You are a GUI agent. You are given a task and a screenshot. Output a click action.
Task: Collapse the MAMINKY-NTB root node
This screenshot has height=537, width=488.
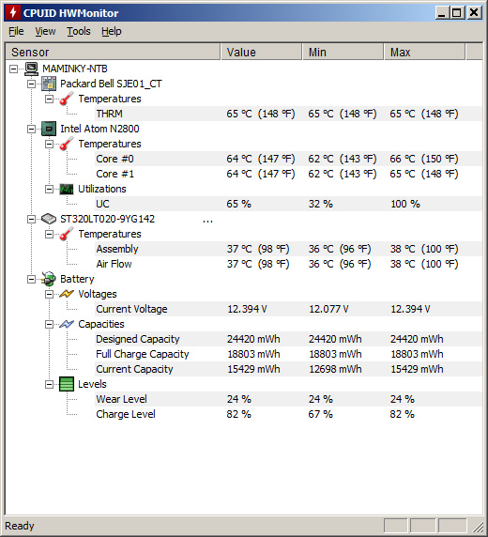13,69
